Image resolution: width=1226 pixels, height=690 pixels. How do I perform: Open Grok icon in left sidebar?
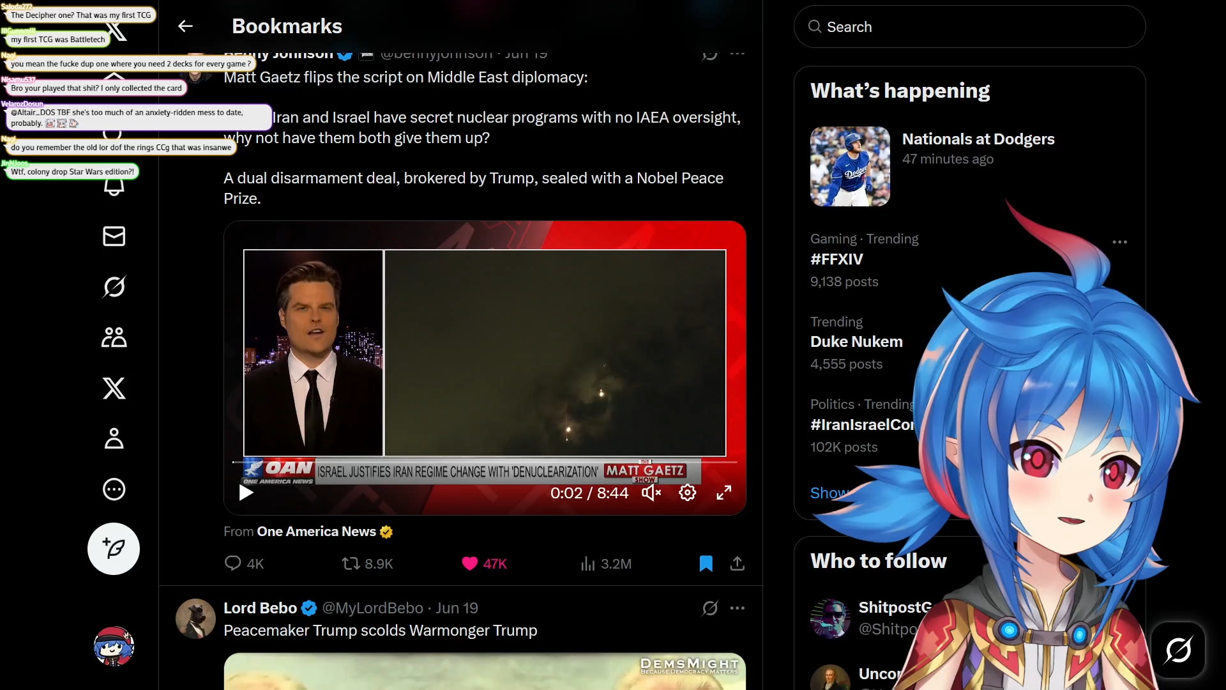[114, 287]
